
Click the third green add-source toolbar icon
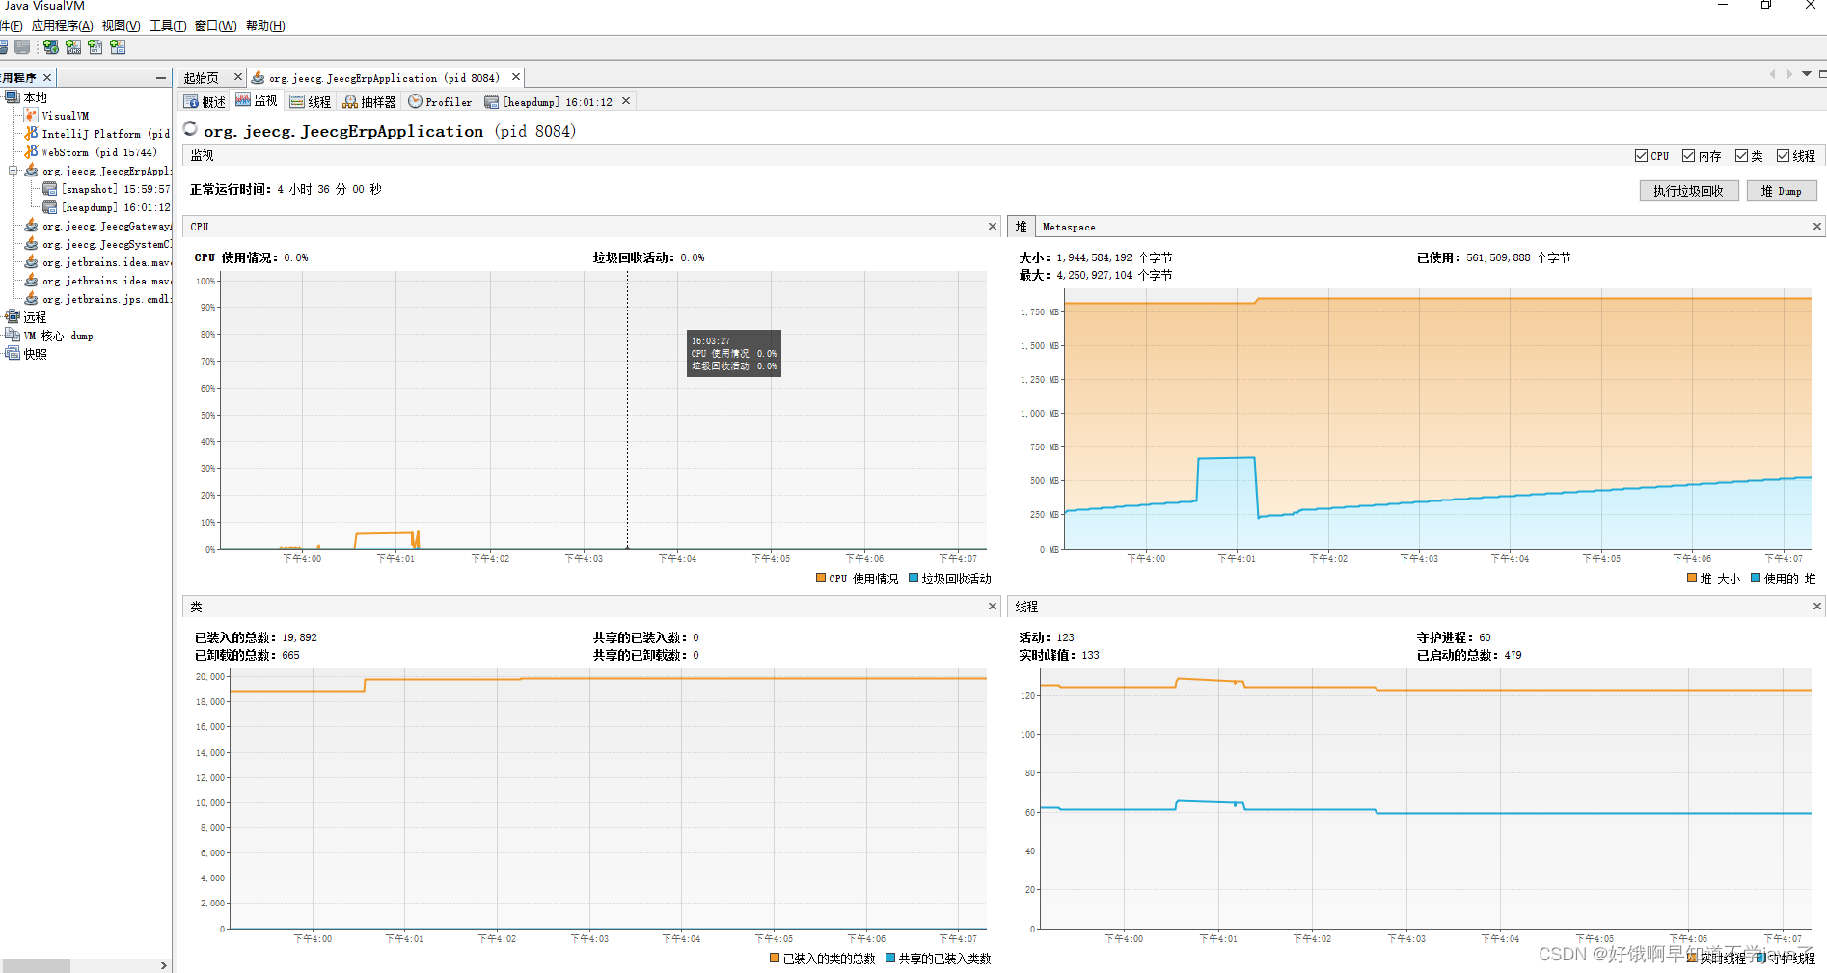(x=95, y=46)
